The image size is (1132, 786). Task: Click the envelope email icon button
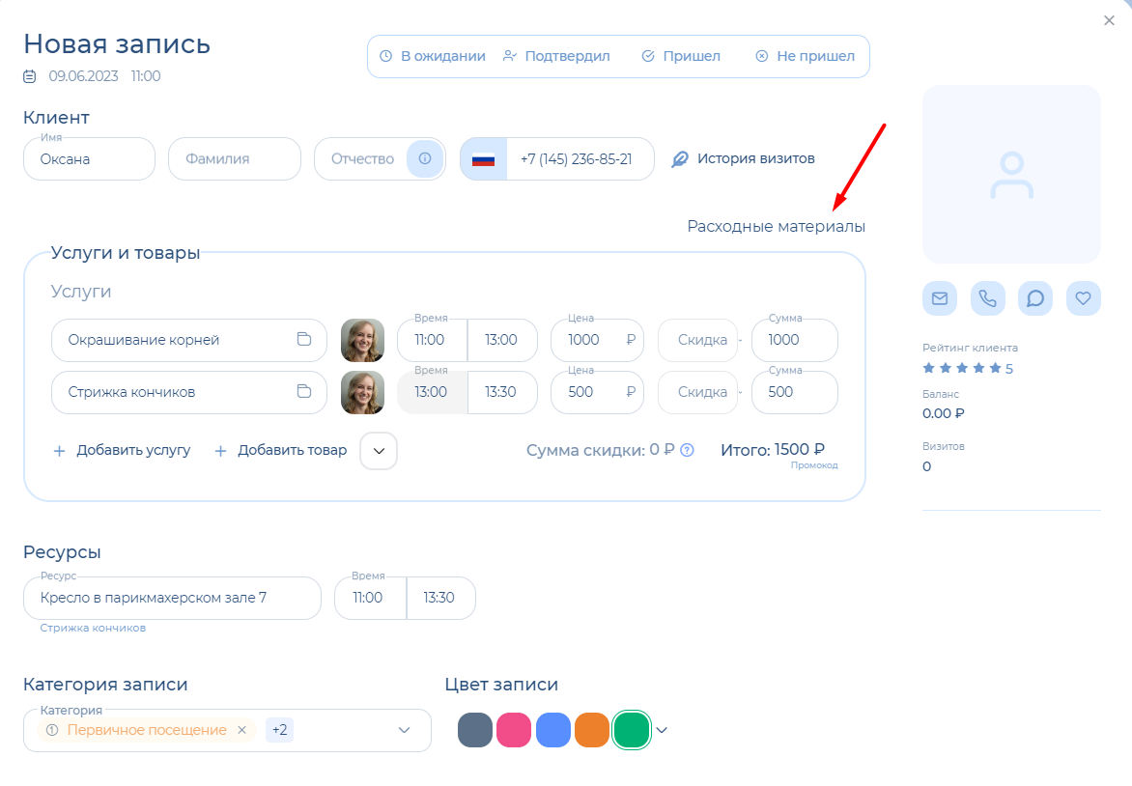tap(939, 298)
